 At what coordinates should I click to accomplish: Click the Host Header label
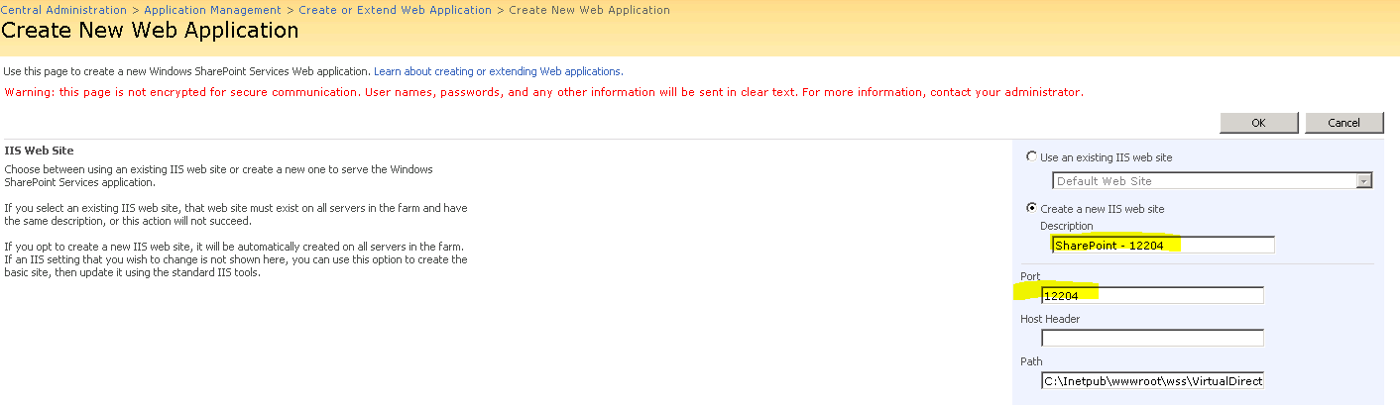click(1050, 319)
